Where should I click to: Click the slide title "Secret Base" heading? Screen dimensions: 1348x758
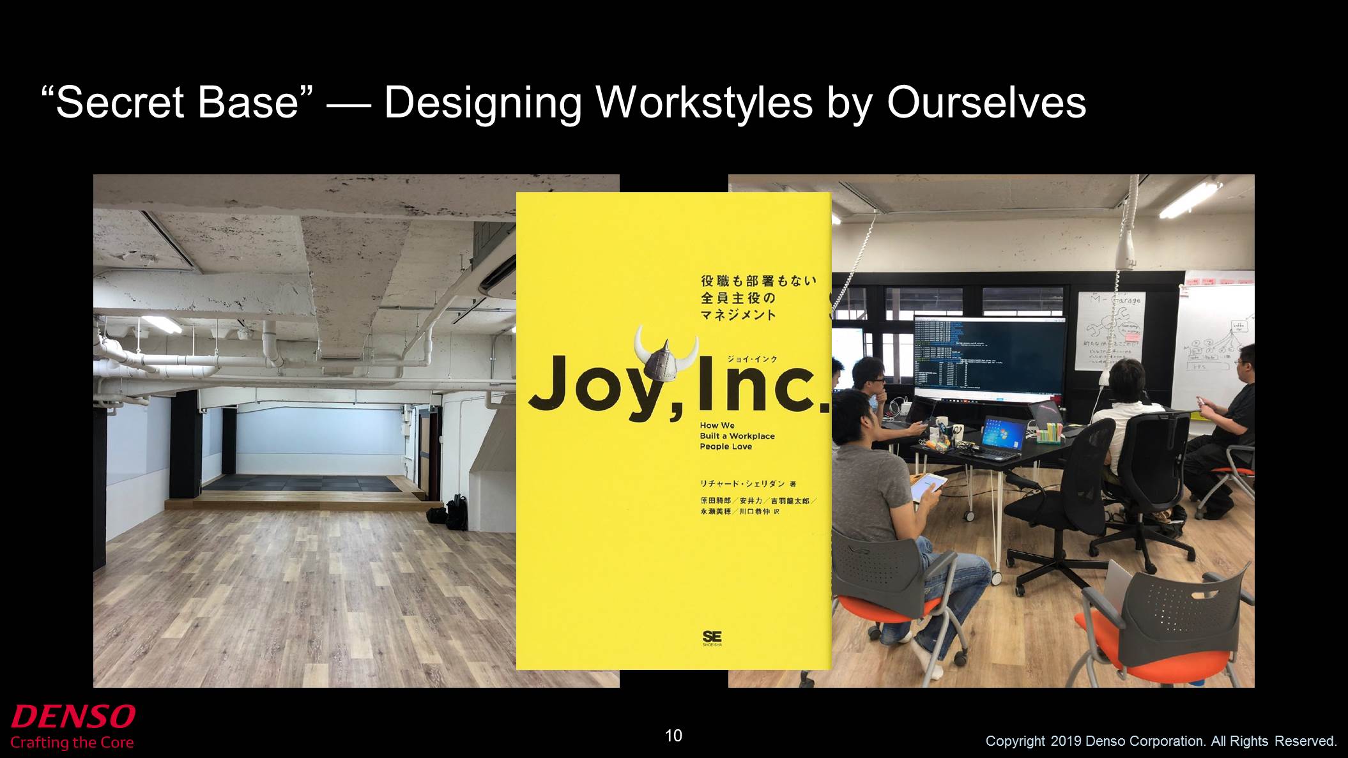coord(563,102)
